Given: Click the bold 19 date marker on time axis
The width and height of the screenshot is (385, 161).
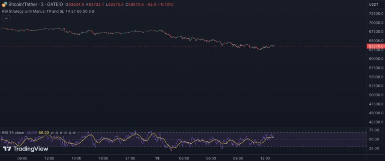Looking at the screenshot, I should [158, 158].
